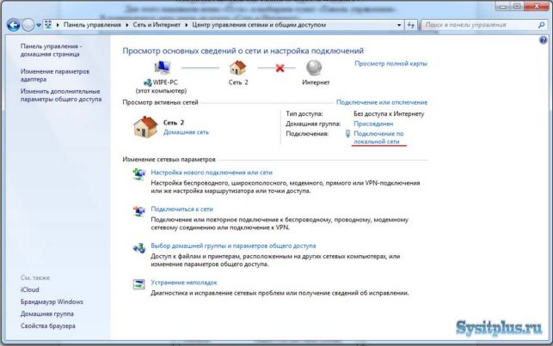Click the 'Сеть 2' house icon in network map

tap(237, 67)
